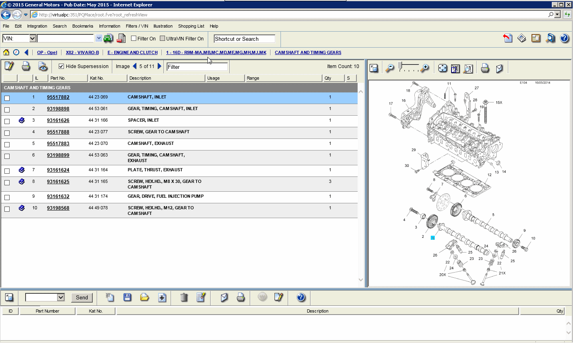This screenshot has width=573, height=343.
Task: Click the trash can delete icon
Action: (184, 297)
